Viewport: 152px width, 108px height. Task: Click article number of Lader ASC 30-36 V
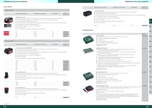click(x=145, y=36)
